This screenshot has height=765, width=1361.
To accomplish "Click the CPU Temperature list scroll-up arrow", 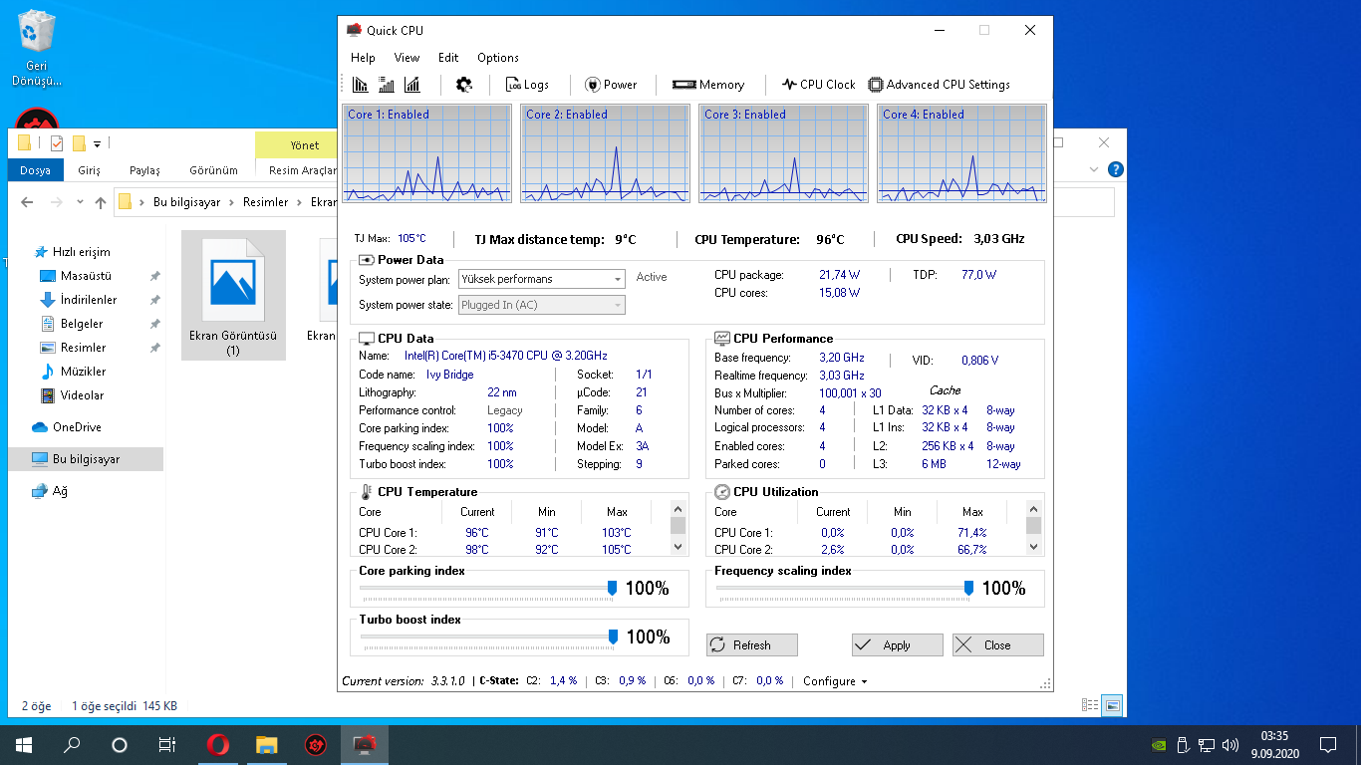I will pyautogui.click(x=678, y=508).
